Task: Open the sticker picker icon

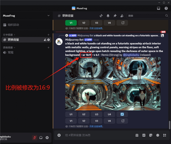Action: 151,135
